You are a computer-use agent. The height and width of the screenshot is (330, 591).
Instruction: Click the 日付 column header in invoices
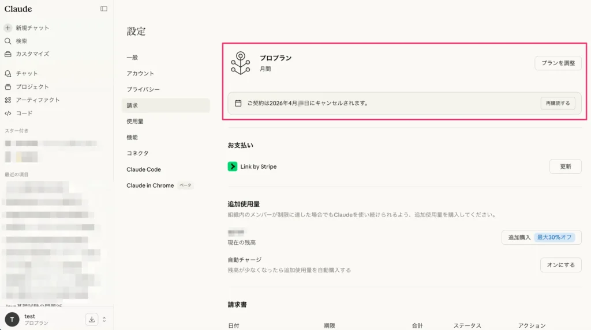click(233, 325)
